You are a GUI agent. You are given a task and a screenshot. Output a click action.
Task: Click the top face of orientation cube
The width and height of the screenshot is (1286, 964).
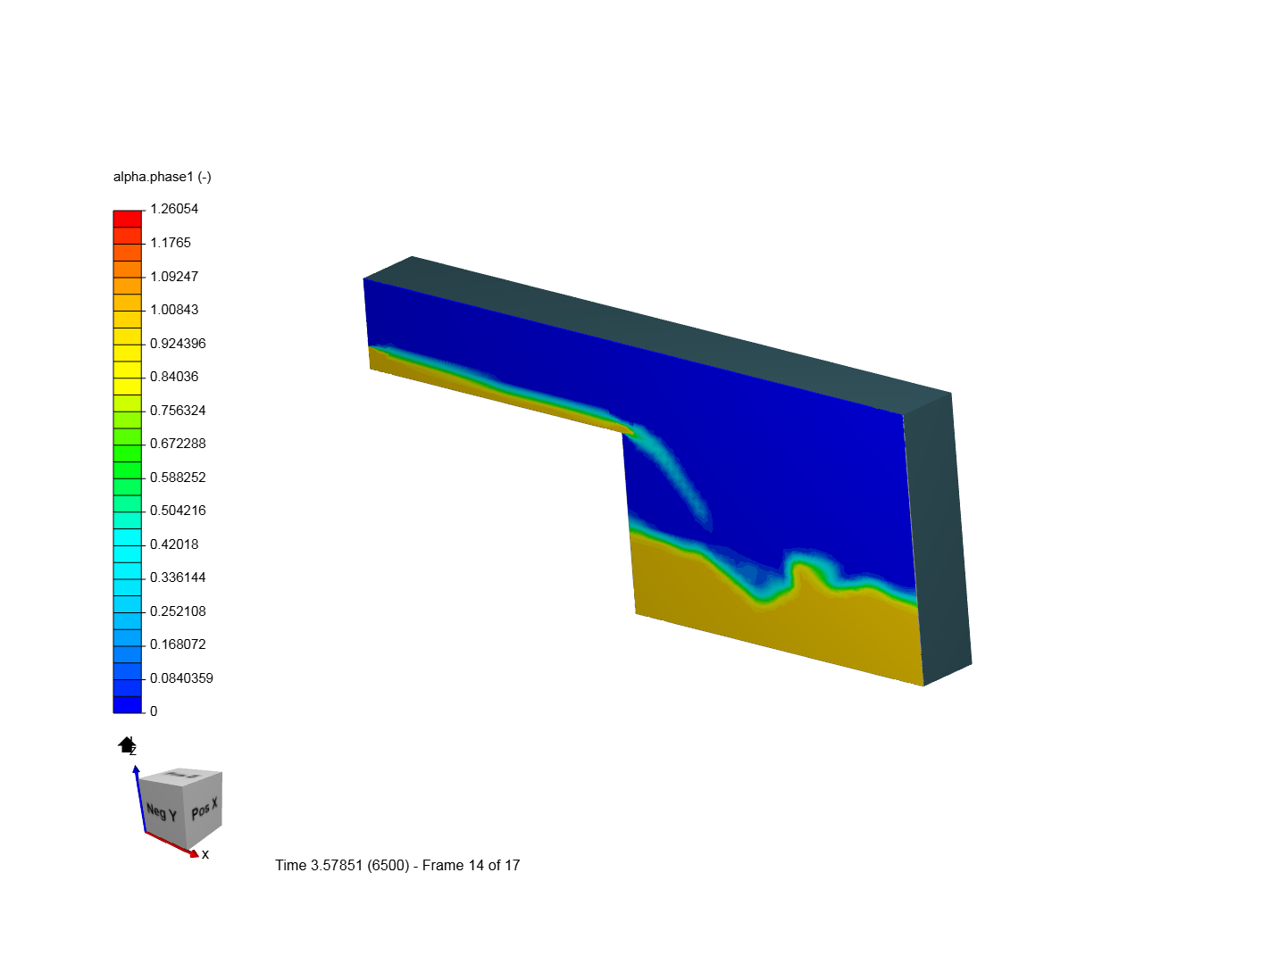coord(181,775)
